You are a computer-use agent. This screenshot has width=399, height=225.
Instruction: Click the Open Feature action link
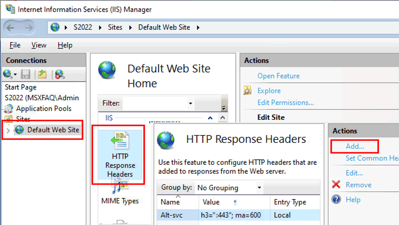point(279,76)
